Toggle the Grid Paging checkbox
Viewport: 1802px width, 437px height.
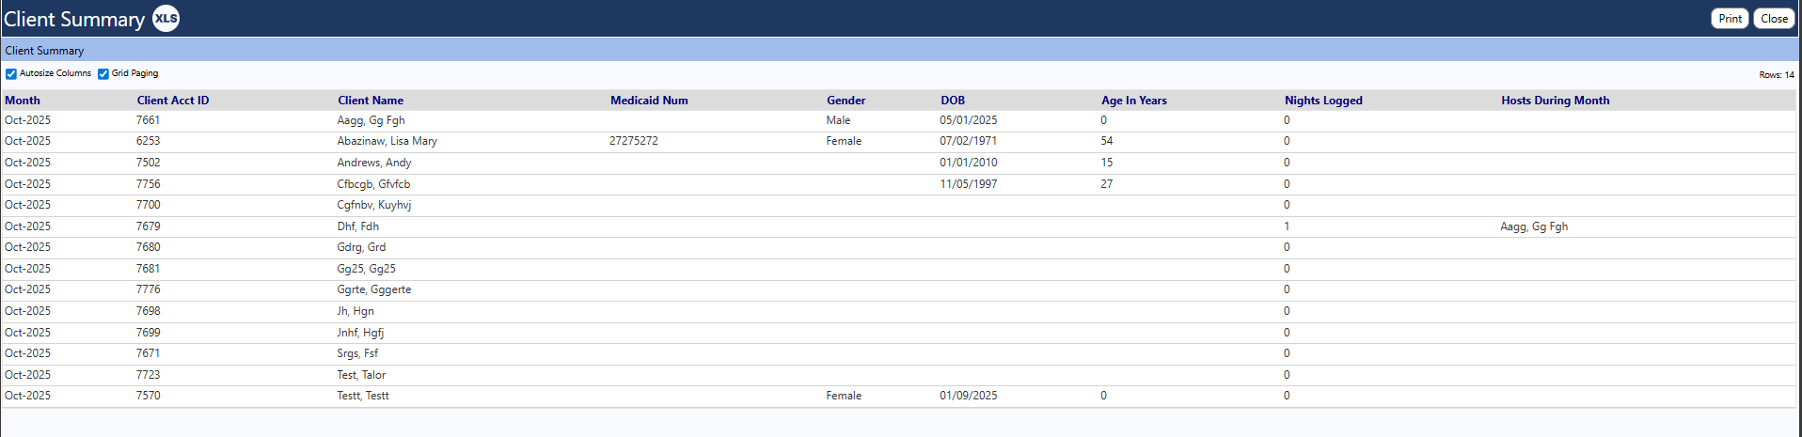click(103, 73)
